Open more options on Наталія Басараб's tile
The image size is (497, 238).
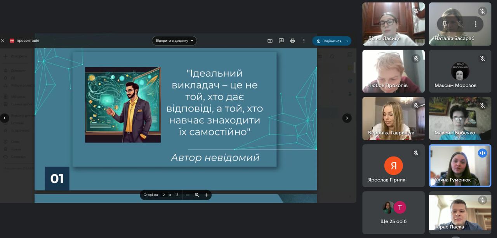pyautogui.click(x=475, y=24)
